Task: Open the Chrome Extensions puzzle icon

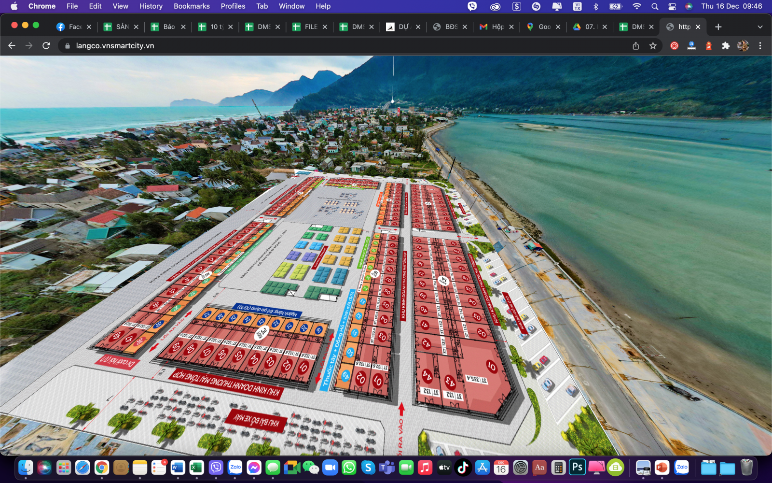Action: pos(726,45)
